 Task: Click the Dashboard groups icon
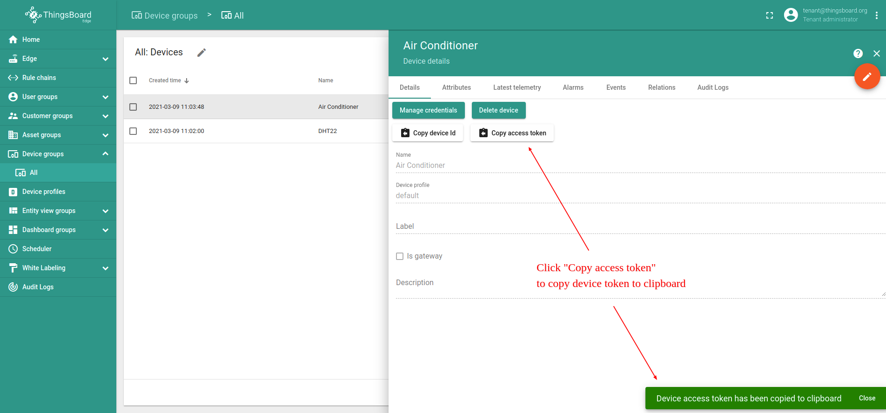pyautogui.click(x=13, y=230)
